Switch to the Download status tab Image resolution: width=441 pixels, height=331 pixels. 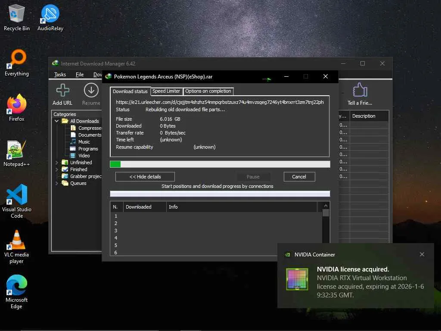click(x=130, y=91)
